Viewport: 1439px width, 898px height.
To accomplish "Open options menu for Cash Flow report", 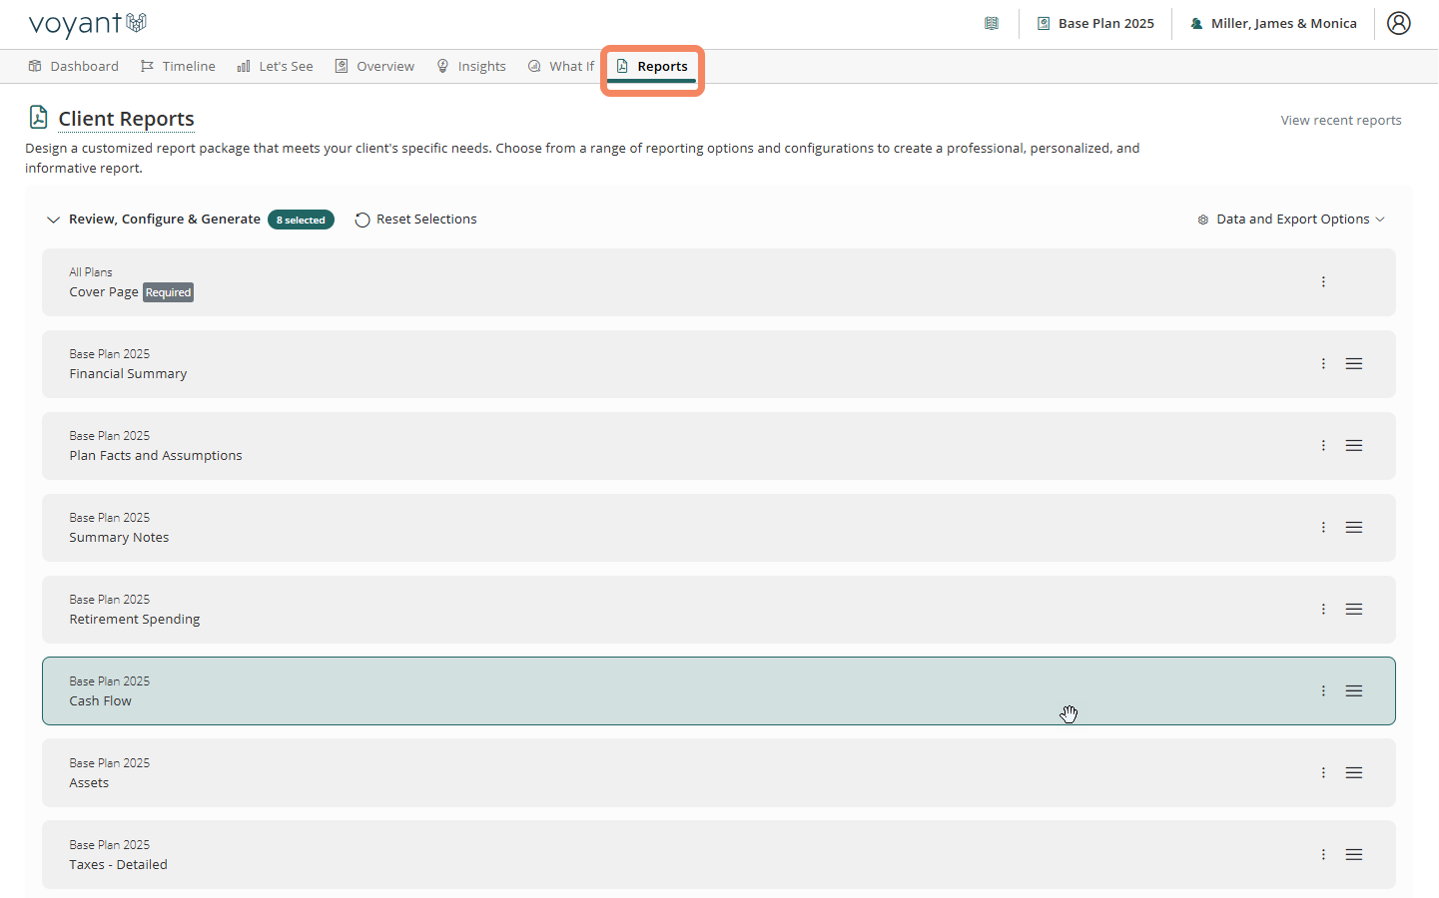I will (x=1323, y=691).
